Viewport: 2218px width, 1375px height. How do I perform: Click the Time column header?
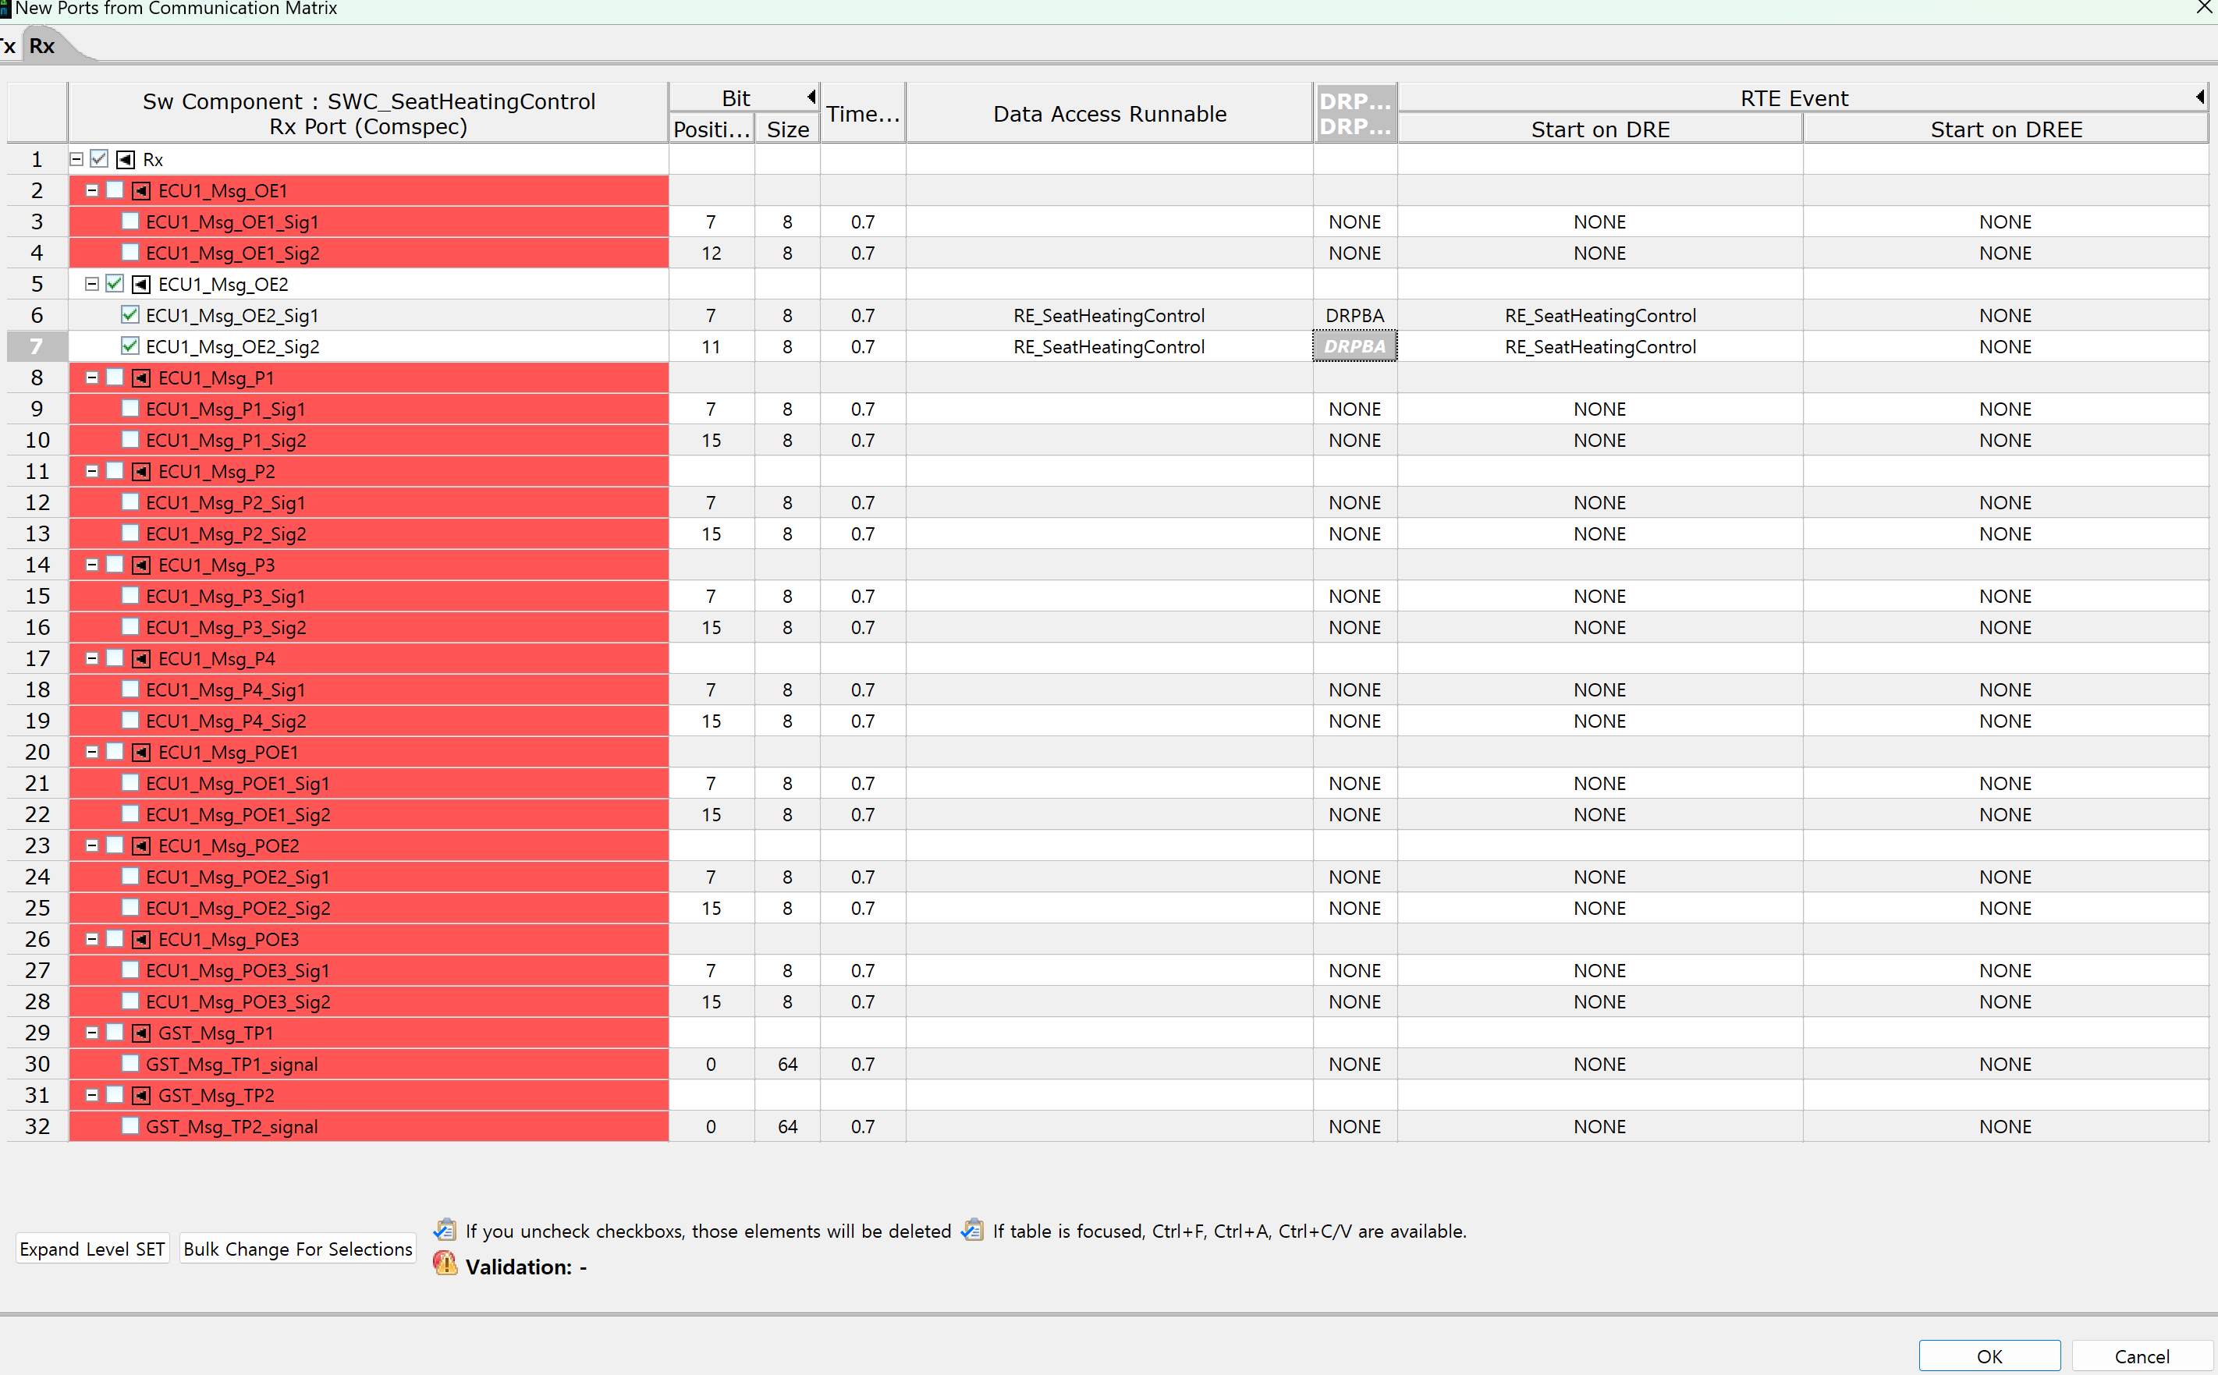click(x=863, y=114)
